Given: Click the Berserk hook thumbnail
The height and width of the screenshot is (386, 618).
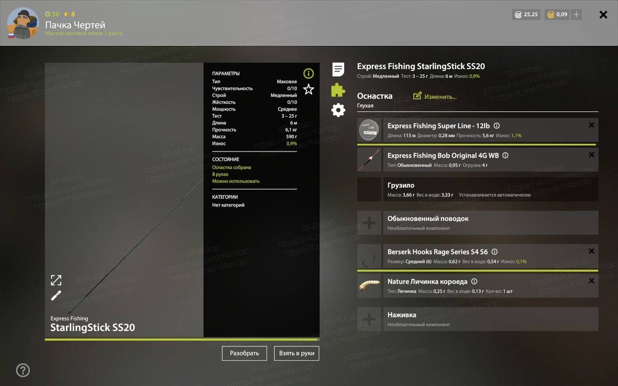Looking at the screenshot, I should (x=369, y=256).
